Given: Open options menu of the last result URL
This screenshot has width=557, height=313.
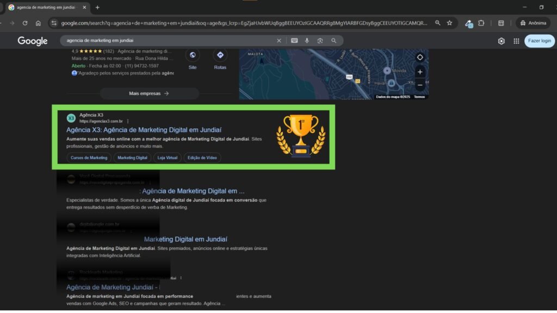Looking at the screenshot, I should coord(181,278).
